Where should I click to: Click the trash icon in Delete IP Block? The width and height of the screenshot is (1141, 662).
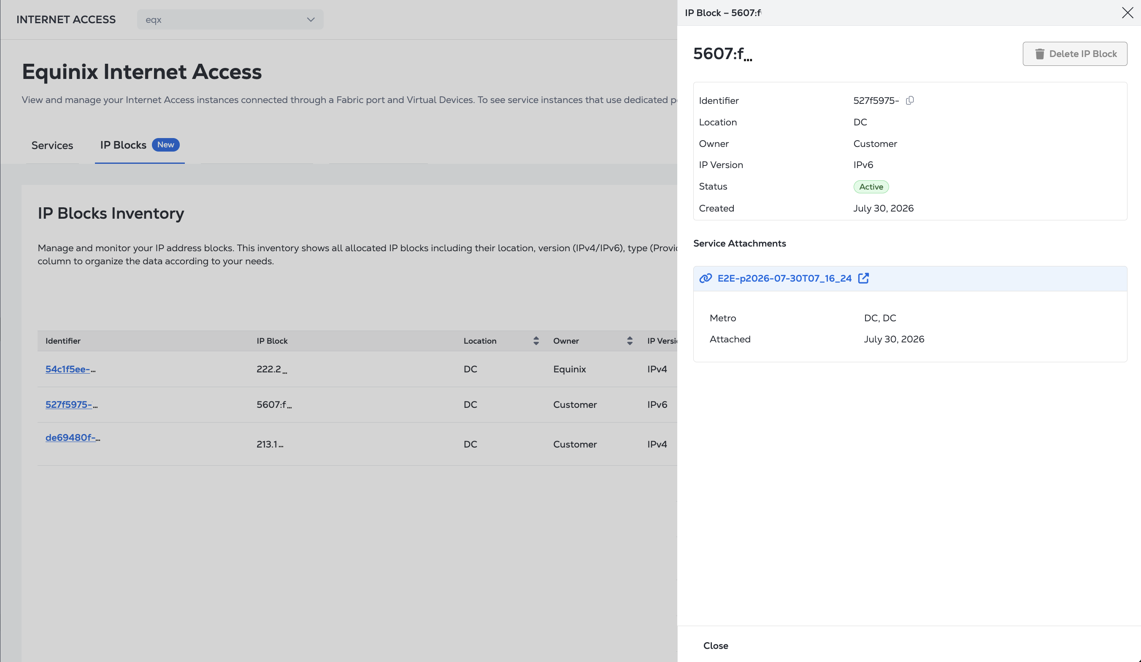pos(1040,54)
